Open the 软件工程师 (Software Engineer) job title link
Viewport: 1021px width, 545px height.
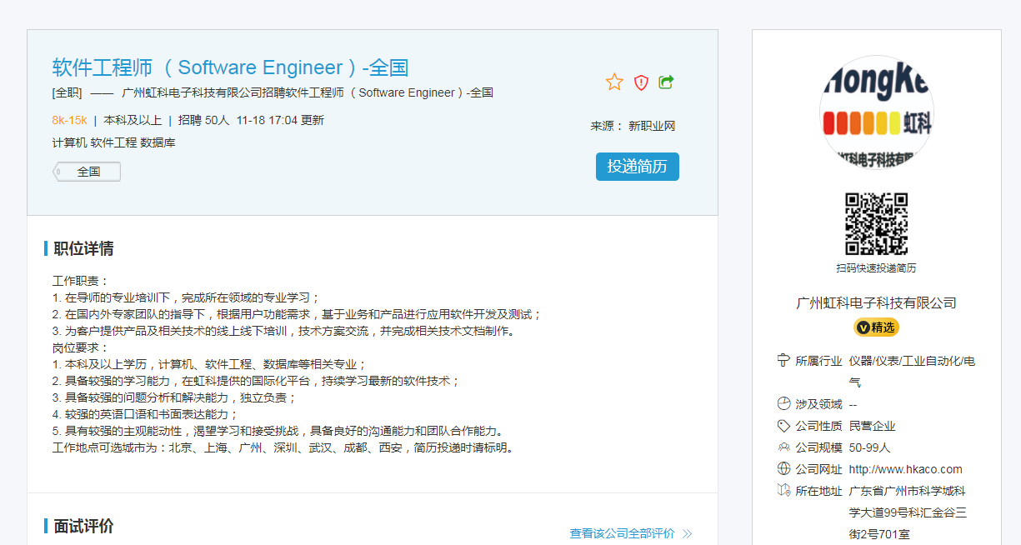[230, 67]
